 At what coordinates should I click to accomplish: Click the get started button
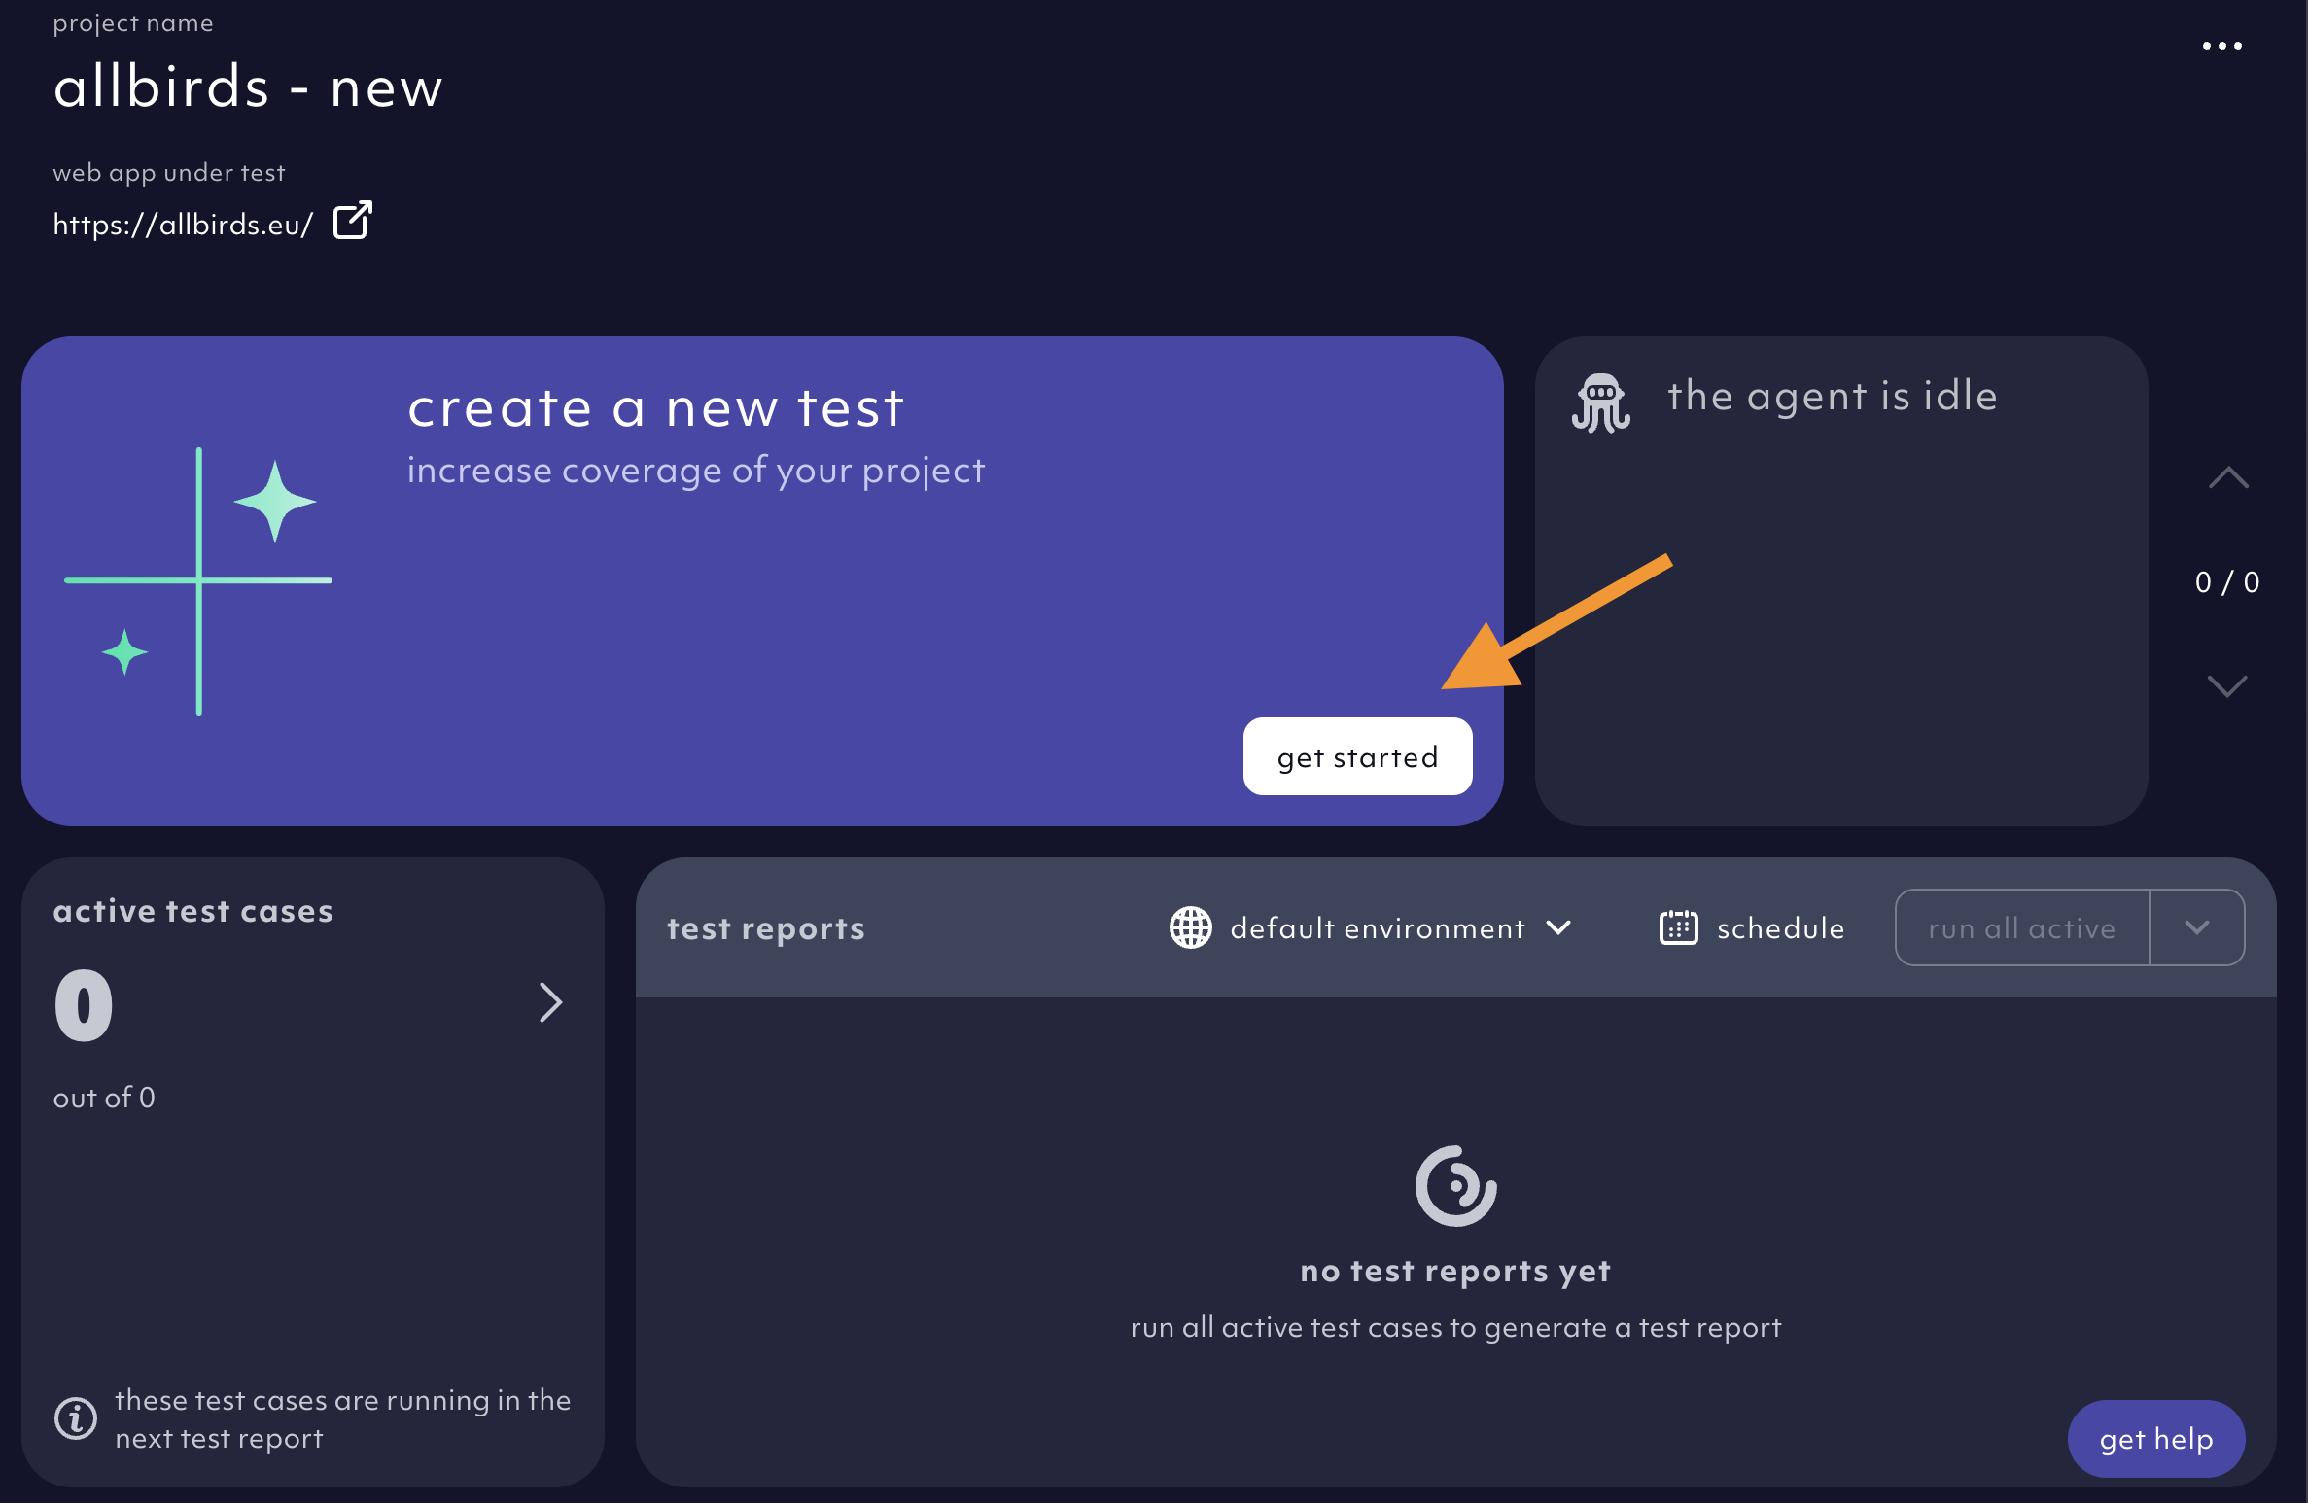pyautogui.click(x=1357, y=756)
